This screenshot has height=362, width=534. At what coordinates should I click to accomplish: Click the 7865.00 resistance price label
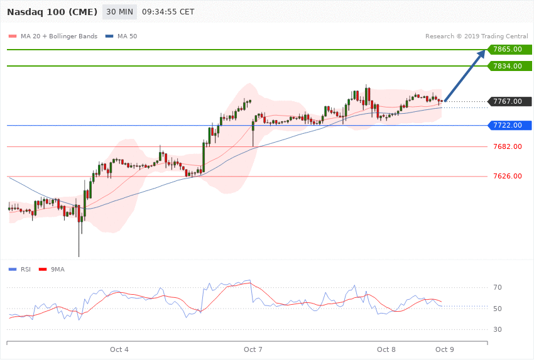510,50
